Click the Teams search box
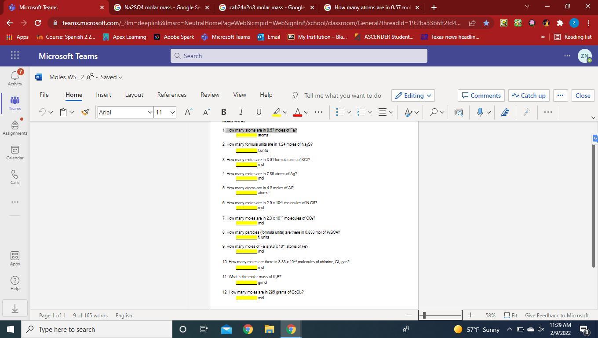 pyautogui.click(x=299, y=56)
